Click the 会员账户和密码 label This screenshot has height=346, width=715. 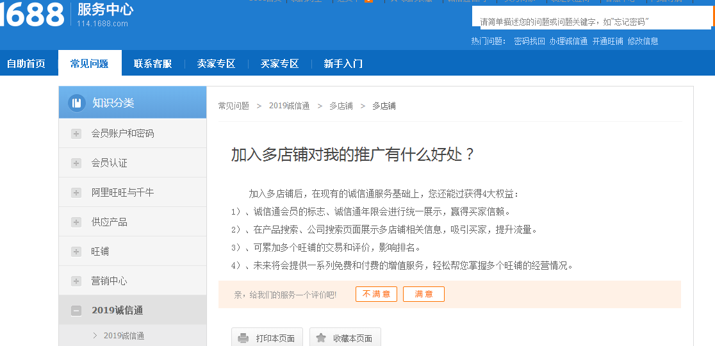(x=122, y=133)
